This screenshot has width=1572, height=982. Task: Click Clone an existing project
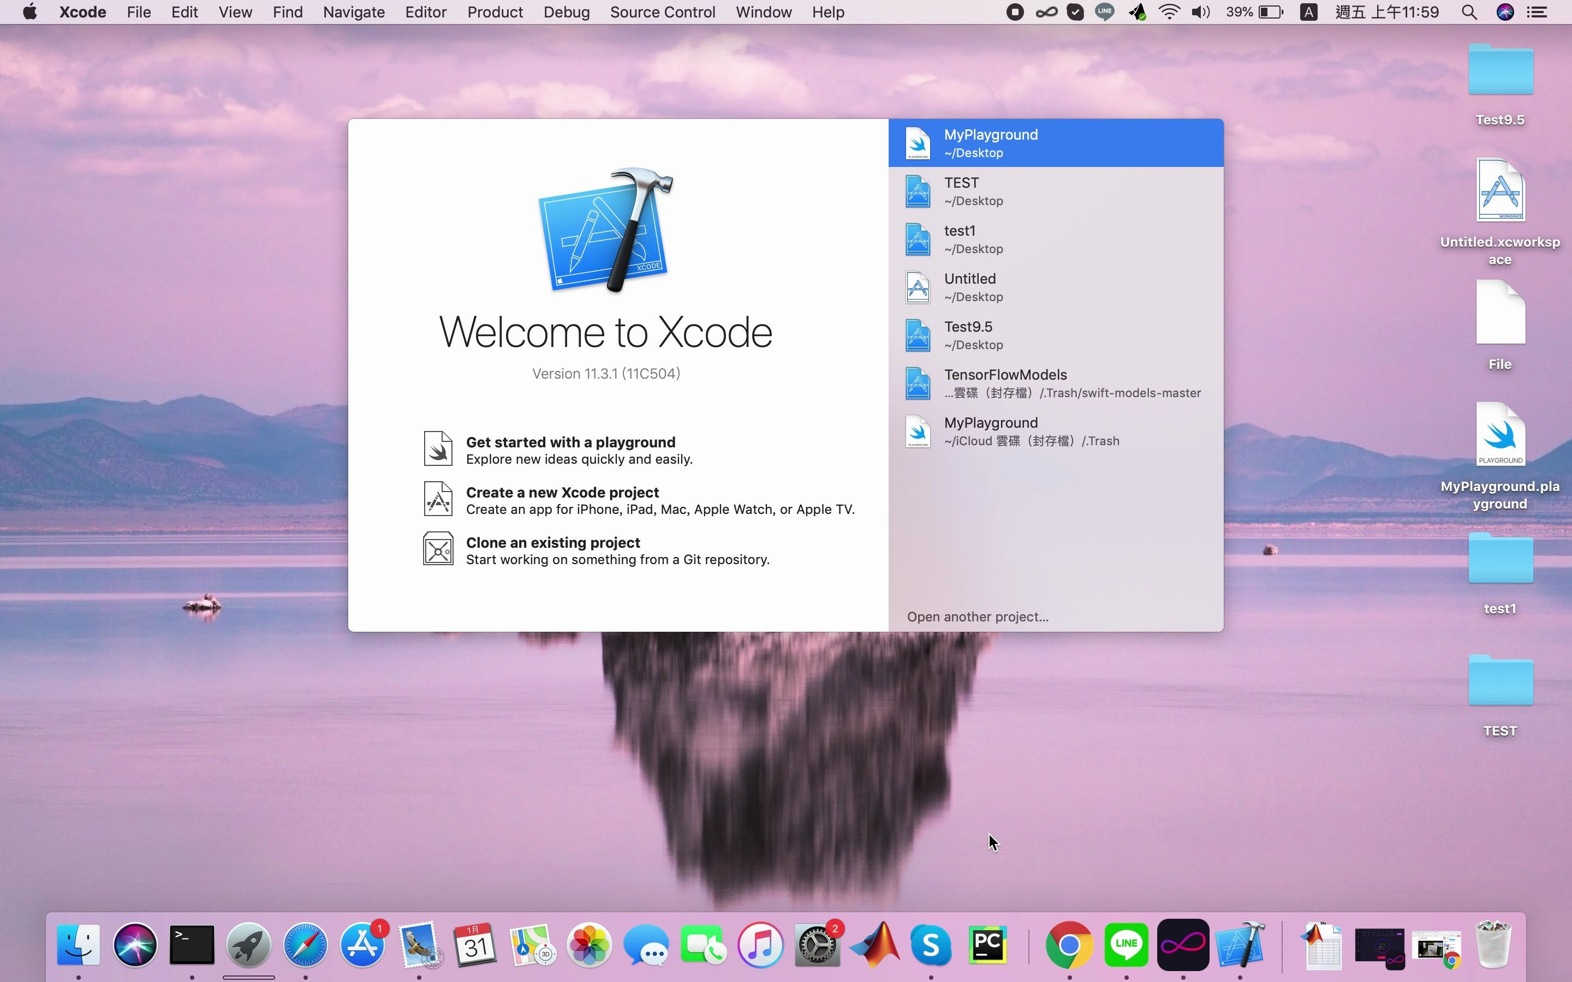click(553, 542)
